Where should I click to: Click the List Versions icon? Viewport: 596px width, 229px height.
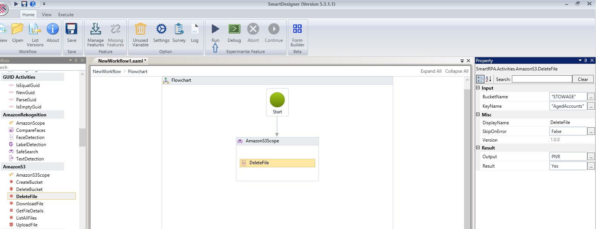point(35,29)
